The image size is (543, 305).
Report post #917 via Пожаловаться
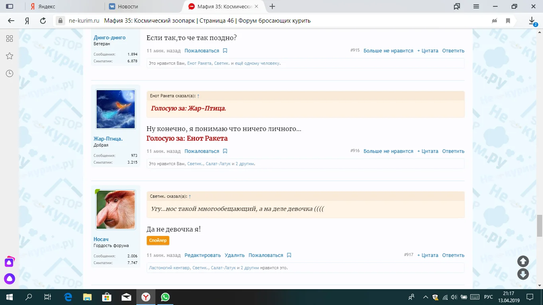click(x=266, y=255)
